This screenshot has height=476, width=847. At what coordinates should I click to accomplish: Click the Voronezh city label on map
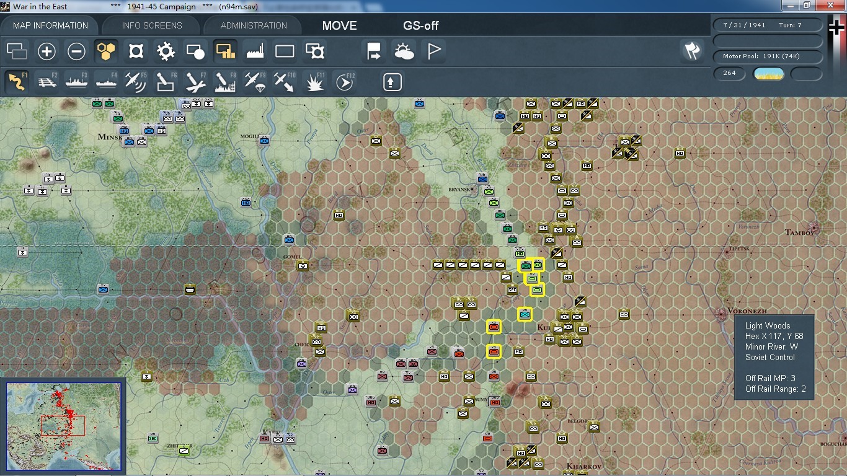[x=746, y=311]
